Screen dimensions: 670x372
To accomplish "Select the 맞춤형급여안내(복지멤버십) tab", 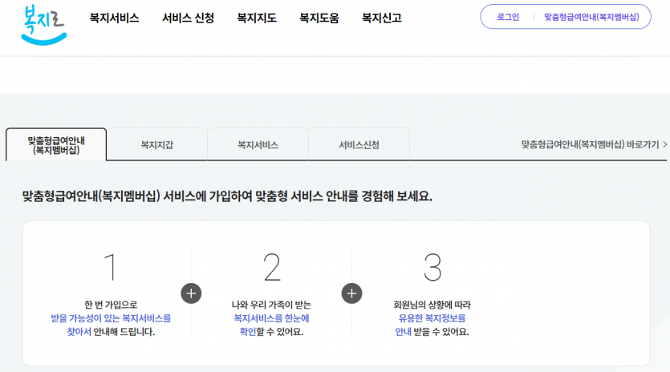I will tap(56, 145).
